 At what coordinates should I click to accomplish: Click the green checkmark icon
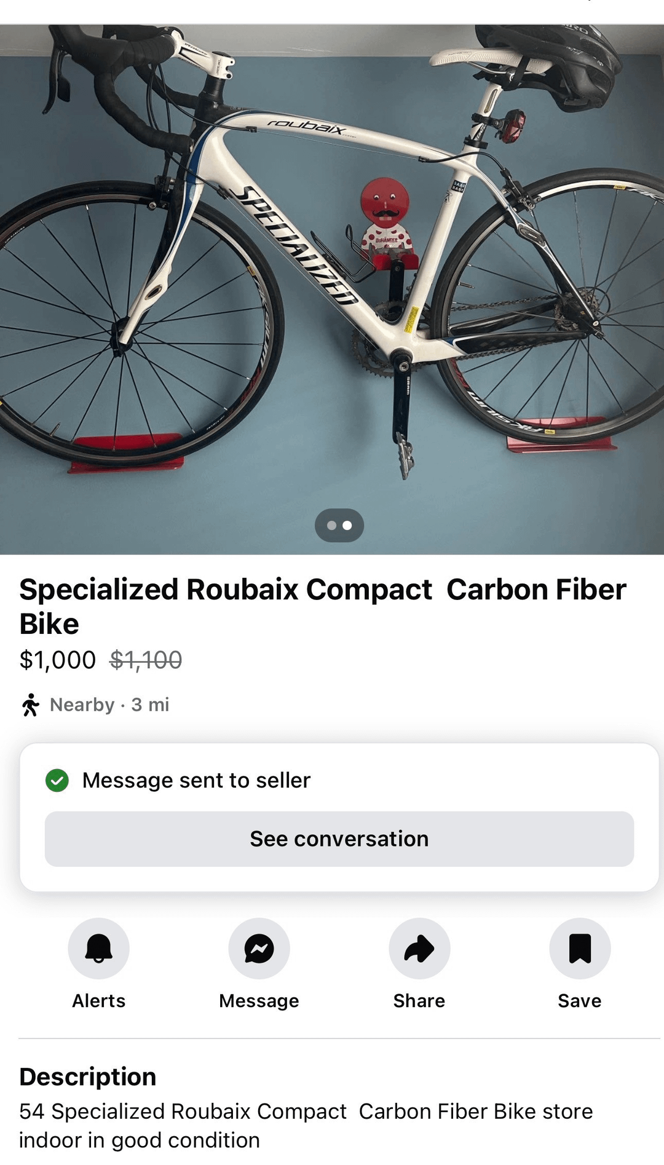(57, 781)
